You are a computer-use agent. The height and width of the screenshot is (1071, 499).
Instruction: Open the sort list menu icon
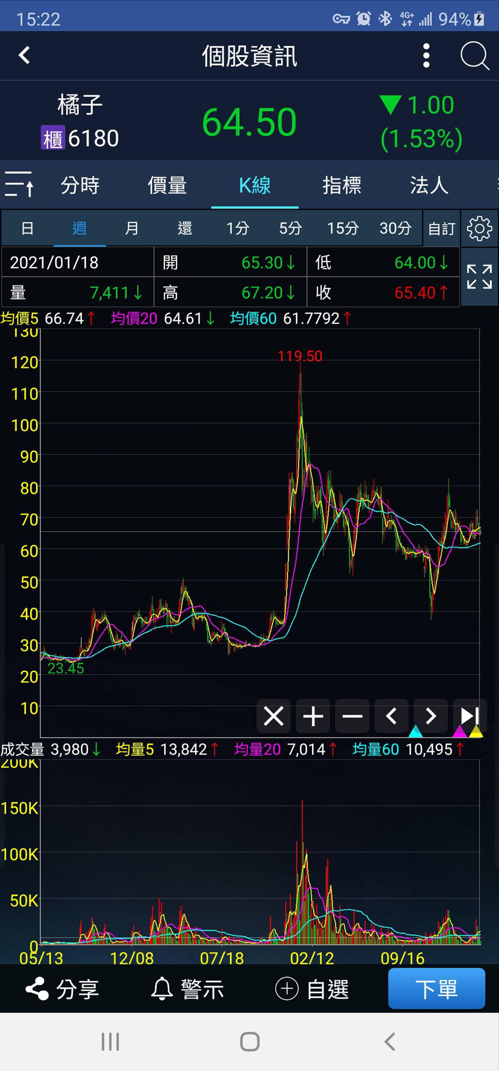click(x=19, y=184)
